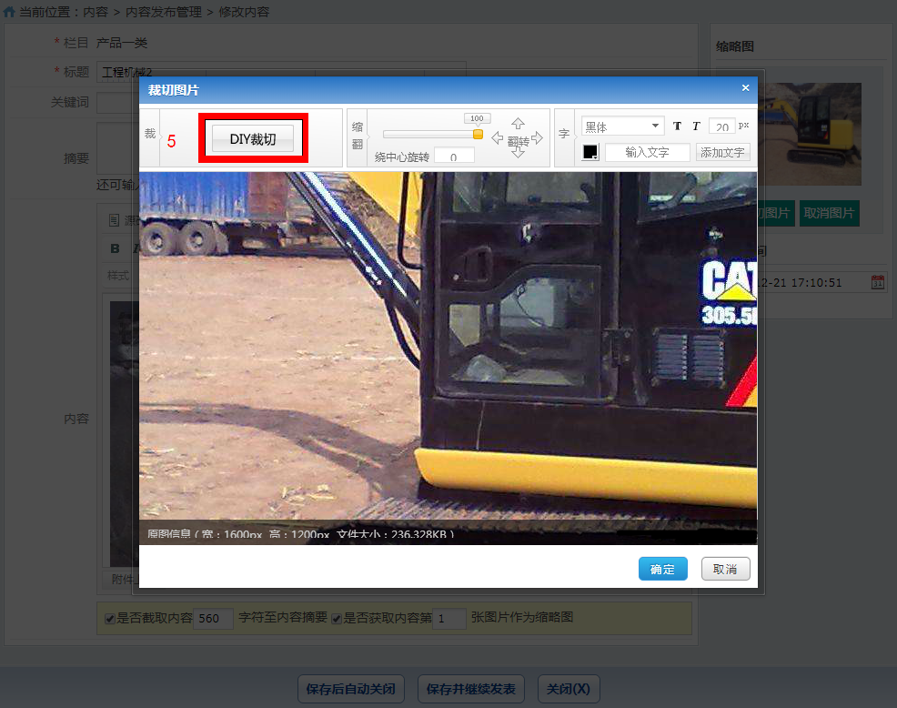Open the calendar icon next to the date
Image resolution: width=897 pixels, height=708 pixels.
pyautogui.click(x=878, y=281)
